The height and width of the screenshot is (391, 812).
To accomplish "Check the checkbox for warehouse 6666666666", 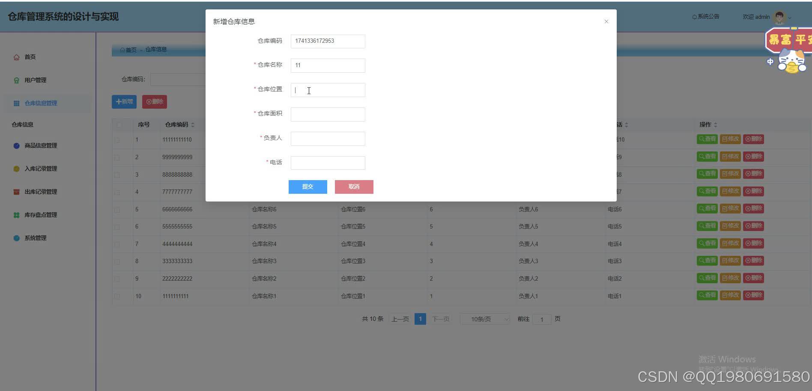I will coord(116,209).
